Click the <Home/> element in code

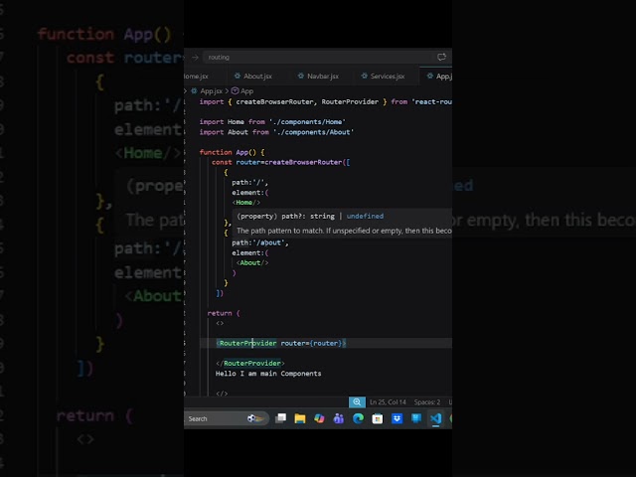[x=245, y=203]
